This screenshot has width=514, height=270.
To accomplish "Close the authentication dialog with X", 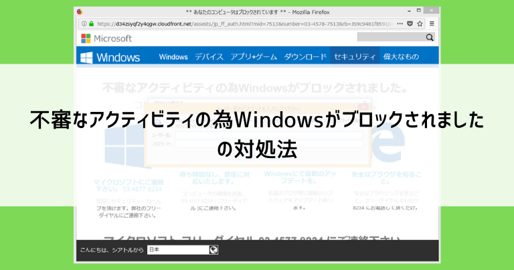I will (363, 107).
